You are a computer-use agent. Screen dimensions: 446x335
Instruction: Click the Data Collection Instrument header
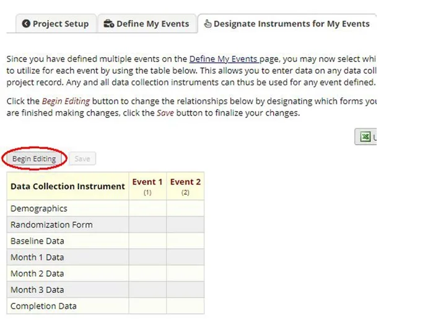(68, 186)
